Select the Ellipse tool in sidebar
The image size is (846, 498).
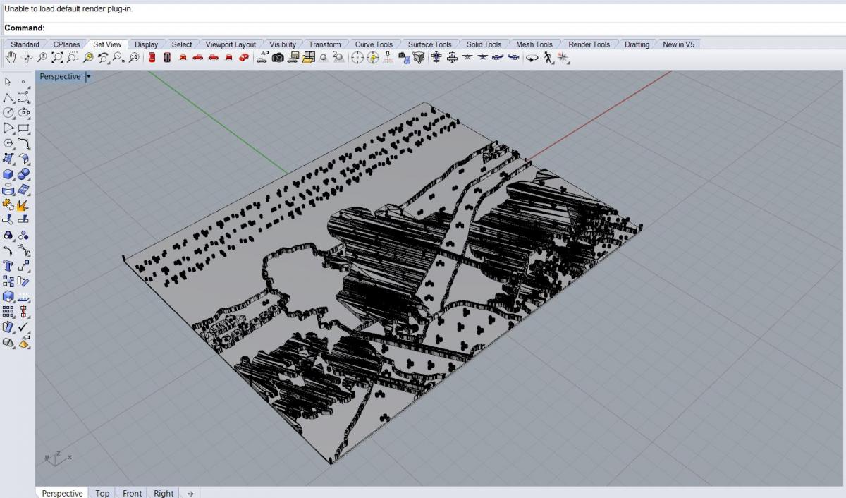pos(24,113)
